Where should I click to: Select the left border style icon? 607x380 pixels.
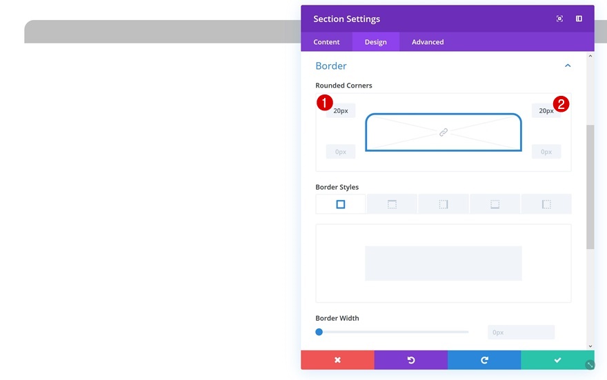[546, 204]
